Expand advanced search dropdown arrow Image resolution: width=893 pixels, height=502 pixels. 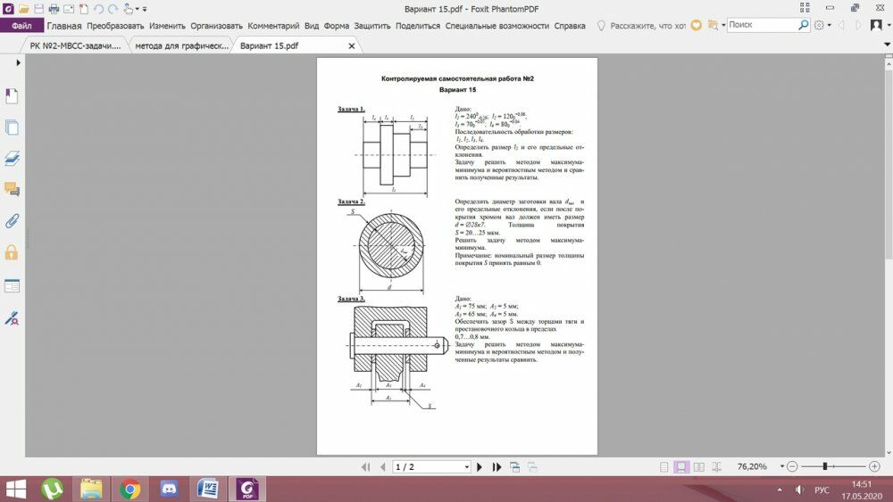[x=723, y=25]
